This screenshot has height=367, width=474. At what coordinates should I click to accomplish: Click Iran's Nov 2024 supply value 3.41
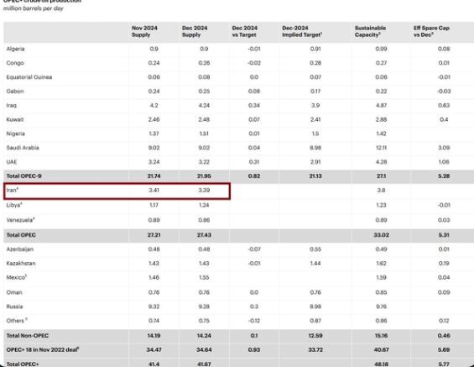coord(154,190)
